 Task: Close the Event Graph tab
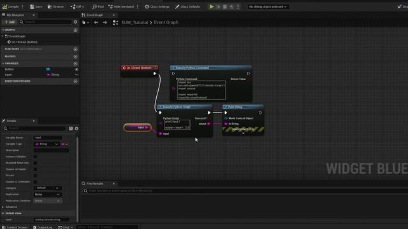click(x=113, y=15)
